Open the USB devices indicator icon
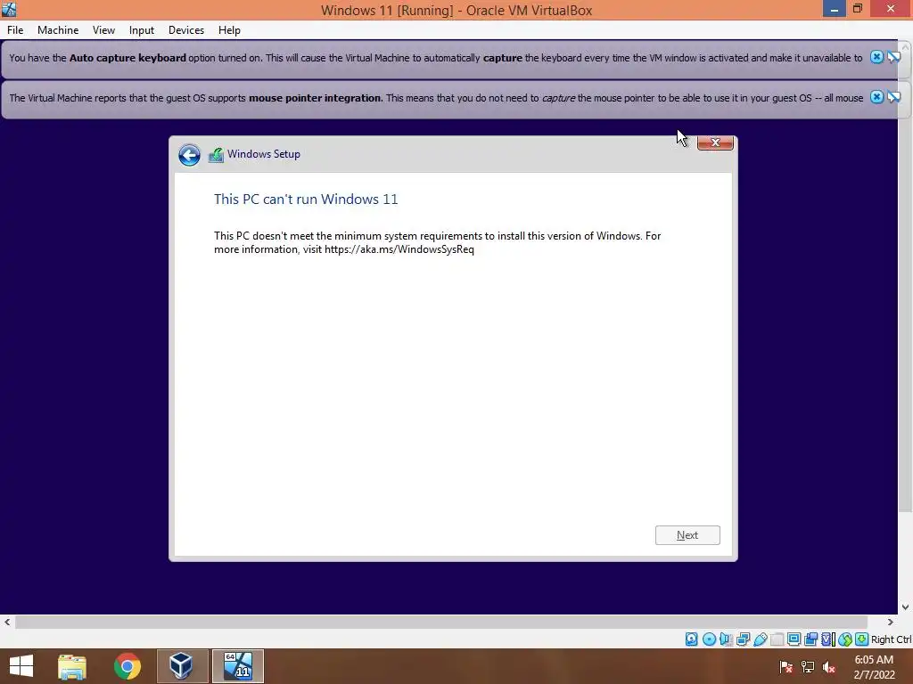 (761, 639)
